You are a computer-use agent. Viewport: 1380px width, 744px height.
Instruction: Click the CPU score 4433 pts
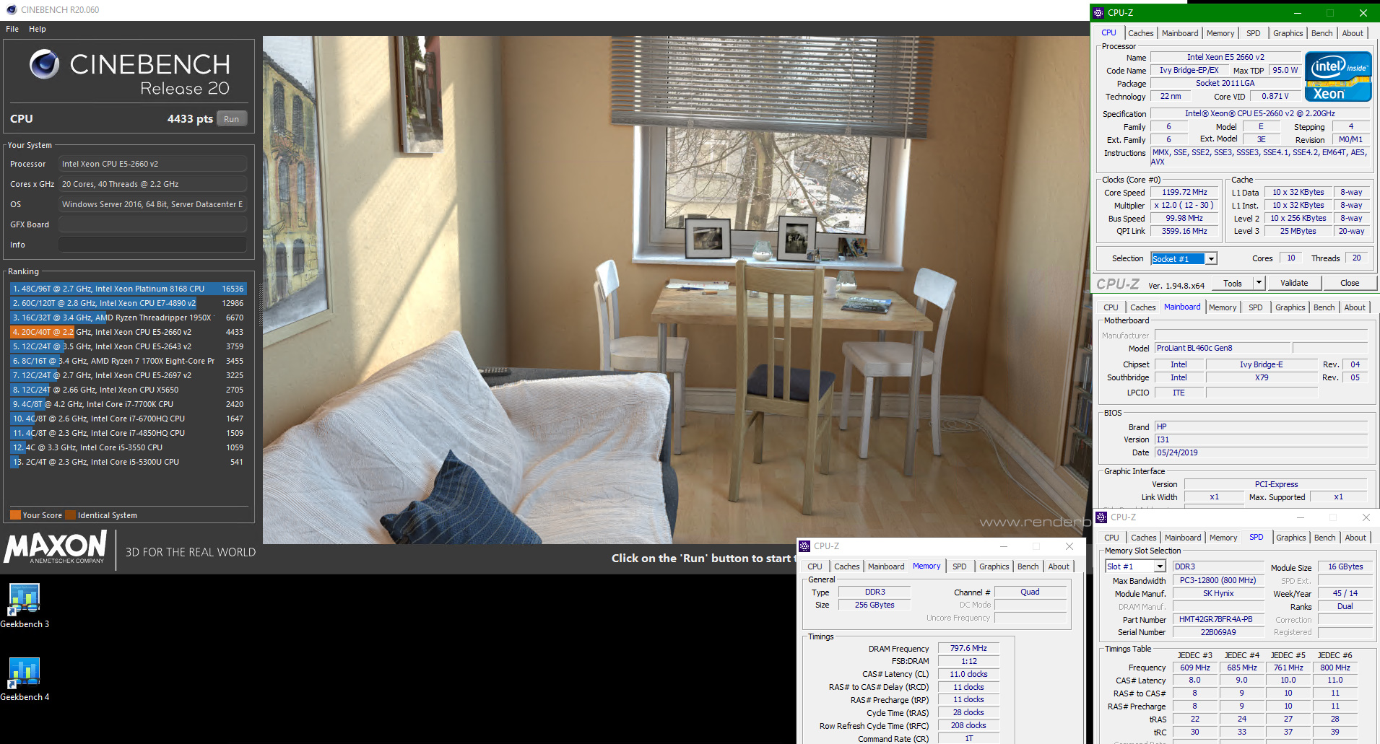[190, 119]
